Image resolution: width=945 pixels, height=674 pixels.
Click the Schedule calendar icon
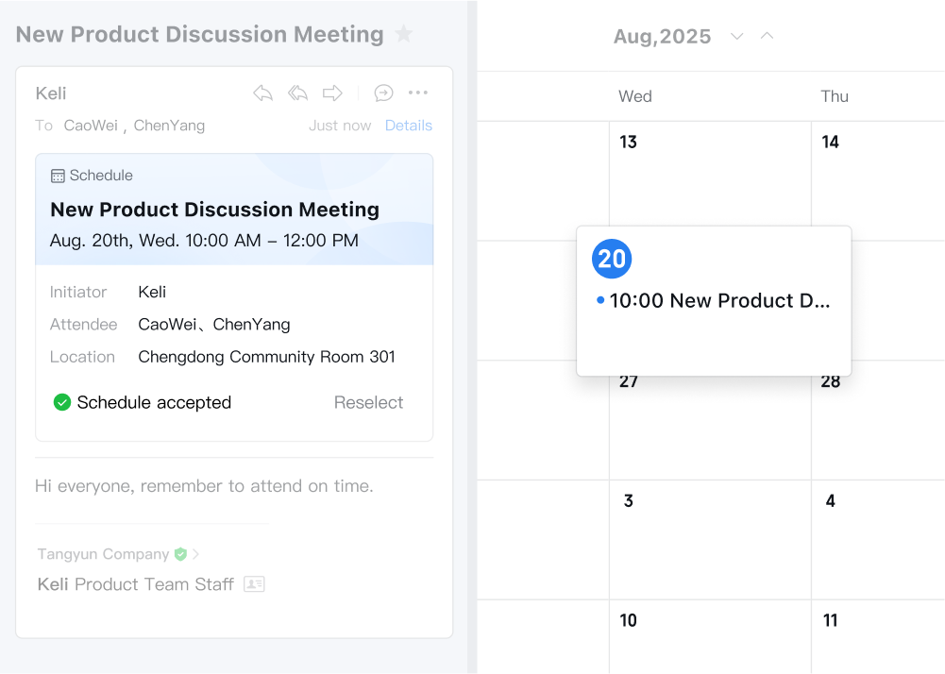(58, 176)
